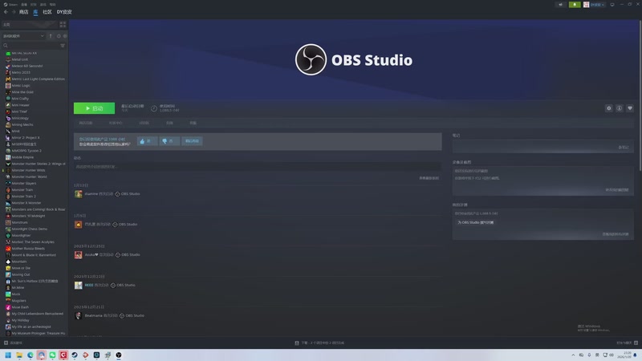Image resolution: width=642 pixels, height=361 pixels.
Task: Click the library search field
Action: coord(30,46)
